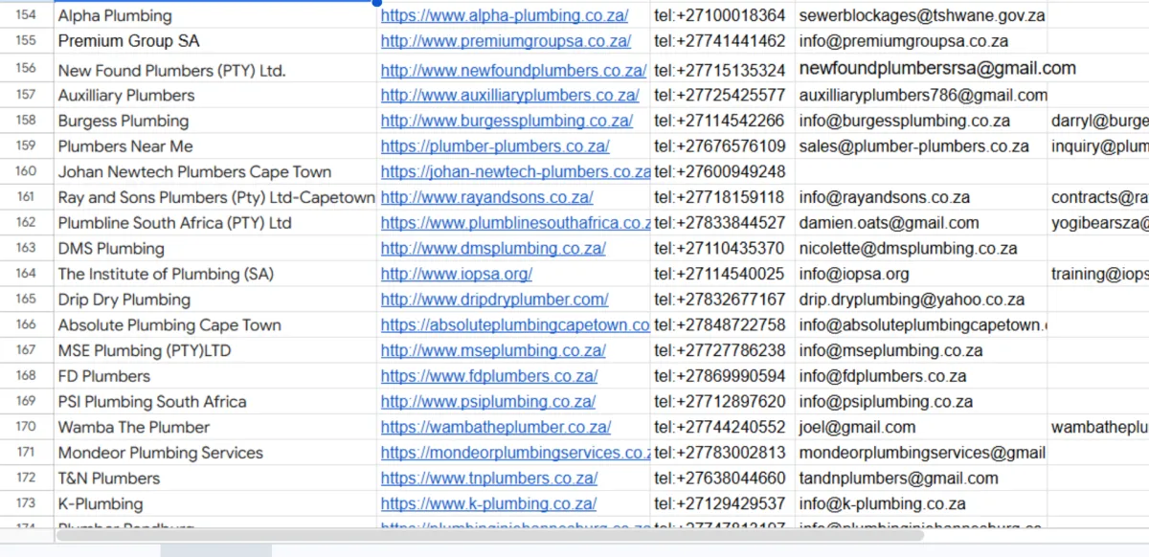1149x557 pixels.
Task: Select phone cell tel:+27129429537
Action: 723,504
